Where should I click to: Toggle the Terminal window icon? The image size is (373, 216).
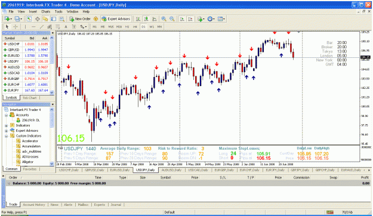[x=54, y=18]
